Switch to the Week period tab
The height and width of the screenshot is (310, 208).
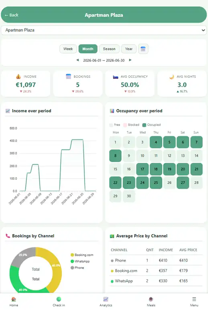68,49
